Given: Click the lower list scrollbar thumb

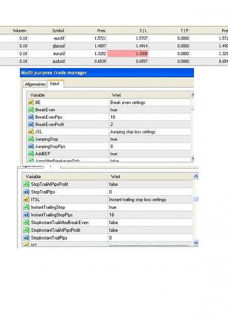Looking at the screenshot, I should [x=196, y=199].
